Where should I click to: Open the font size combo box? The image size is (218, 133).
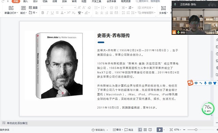pyautogui.click(x=69, y=8)
